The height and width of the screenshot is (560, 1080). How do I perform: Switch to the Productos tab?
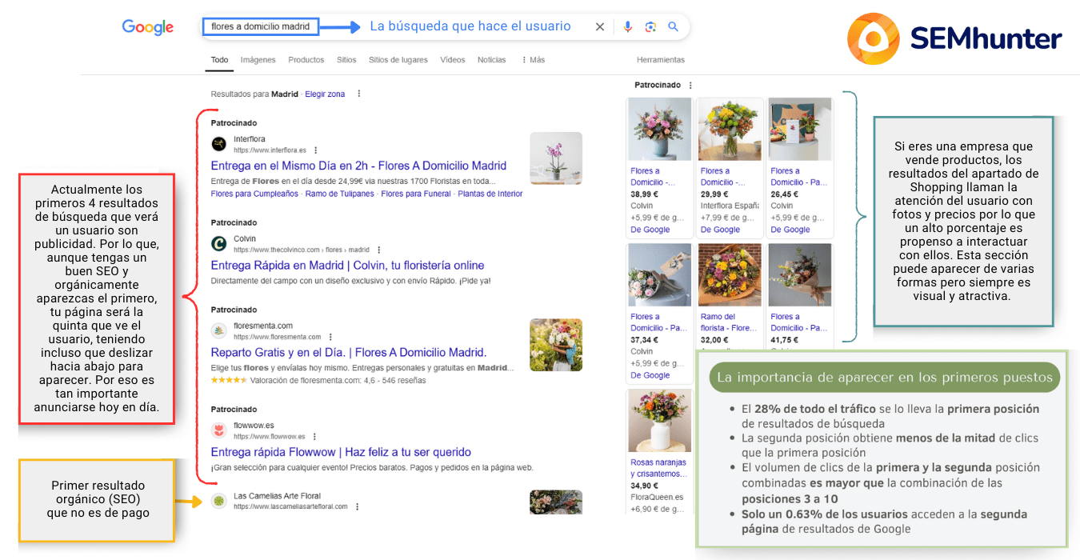pos(306,60)
